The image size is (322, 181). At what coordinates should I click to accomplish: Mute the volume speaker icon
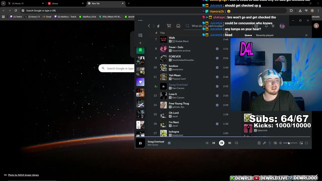[x=280, y=143]
